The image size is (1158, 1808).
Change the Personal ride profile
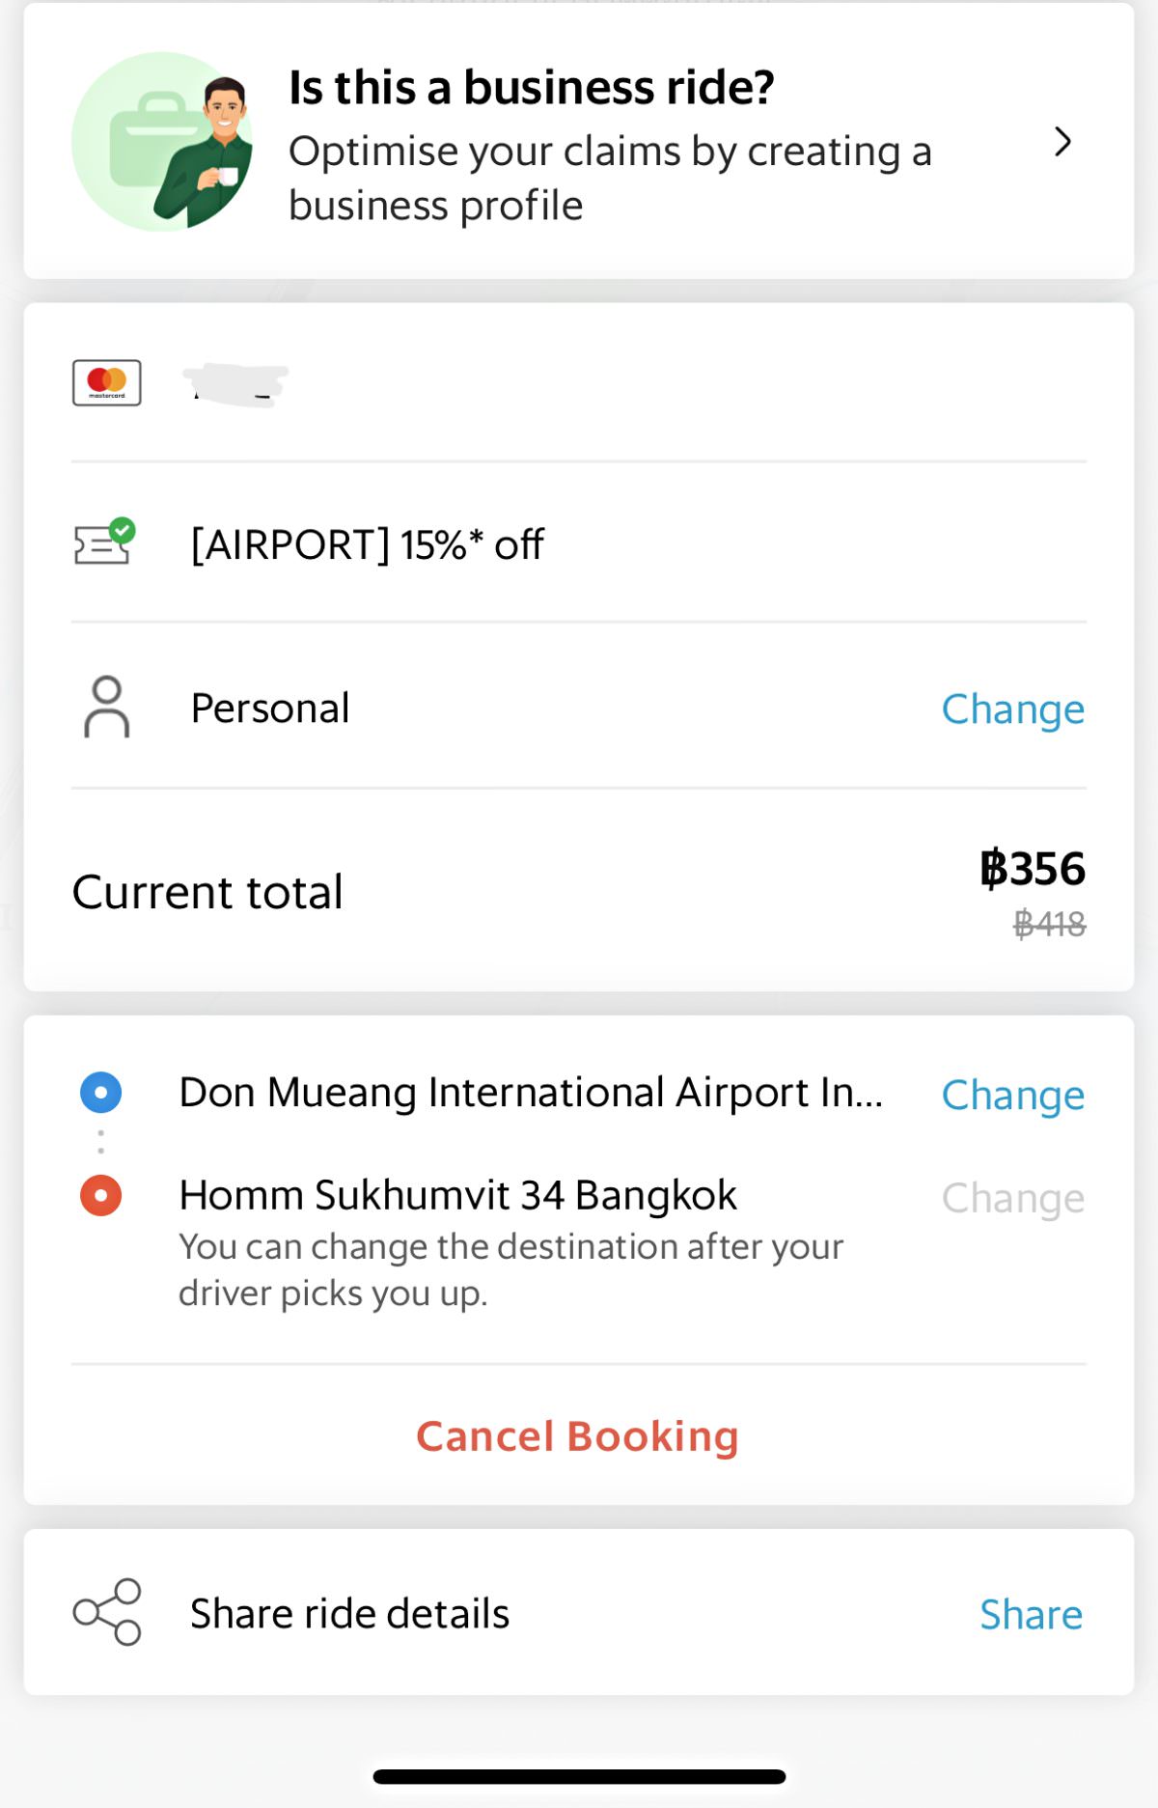pyautogui.click(x=1013, y=709)
